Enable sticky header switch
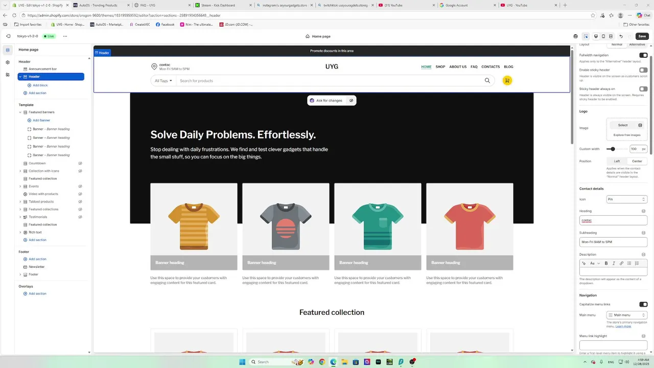Viewport: 654px width, 368px height. (x=643, y=70)
